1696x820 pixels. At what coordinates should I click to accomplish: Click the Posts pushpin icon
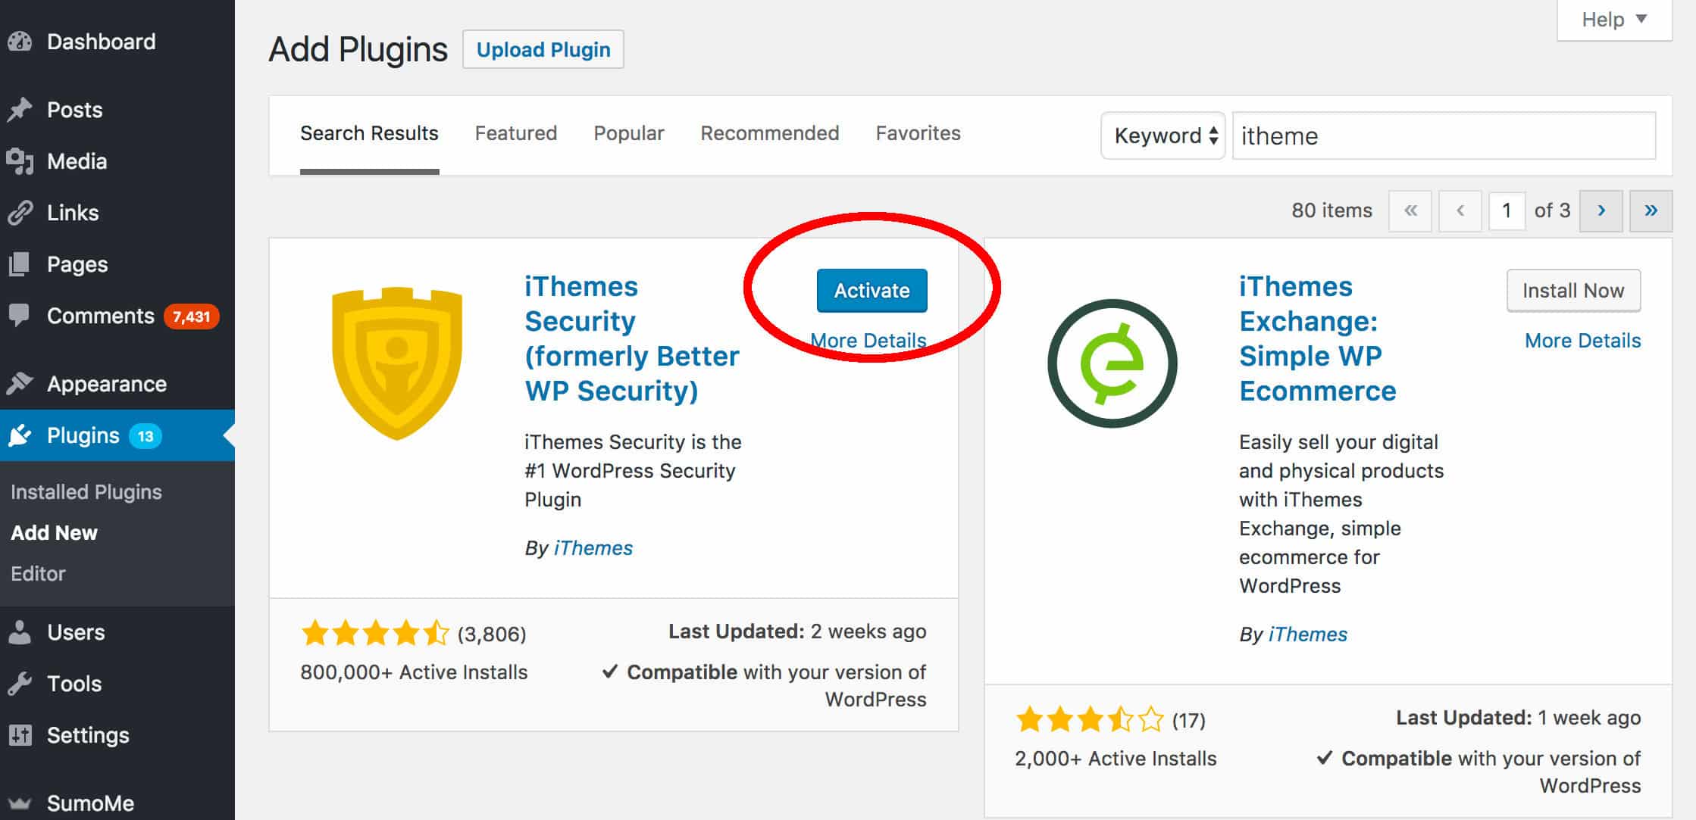(20, 110)
